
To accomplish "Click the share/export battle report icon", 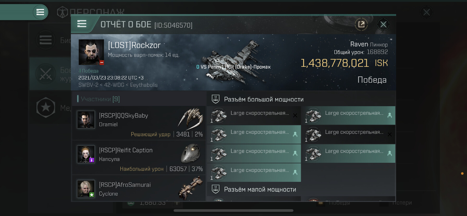I will [x=361, y=25].
